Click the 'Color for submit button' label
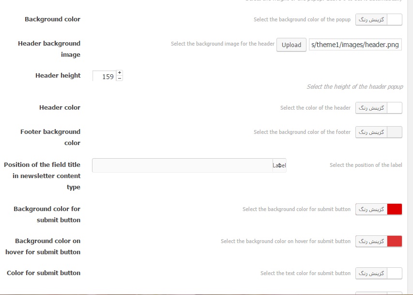Image resolution: width=413 pixels, height=295 pixels. pos(44,273)
